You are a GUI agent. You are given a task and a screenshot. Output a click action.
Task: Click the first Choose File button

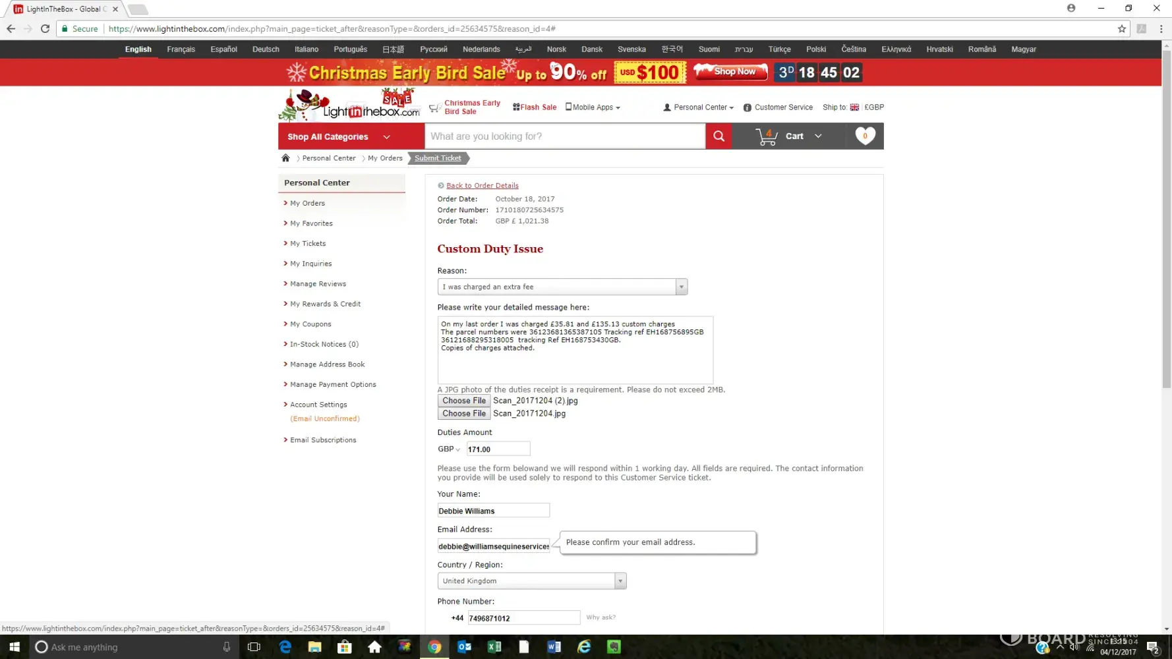[464, 401]
